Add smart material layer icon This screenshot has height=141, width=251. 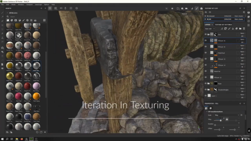click(236, 29)
